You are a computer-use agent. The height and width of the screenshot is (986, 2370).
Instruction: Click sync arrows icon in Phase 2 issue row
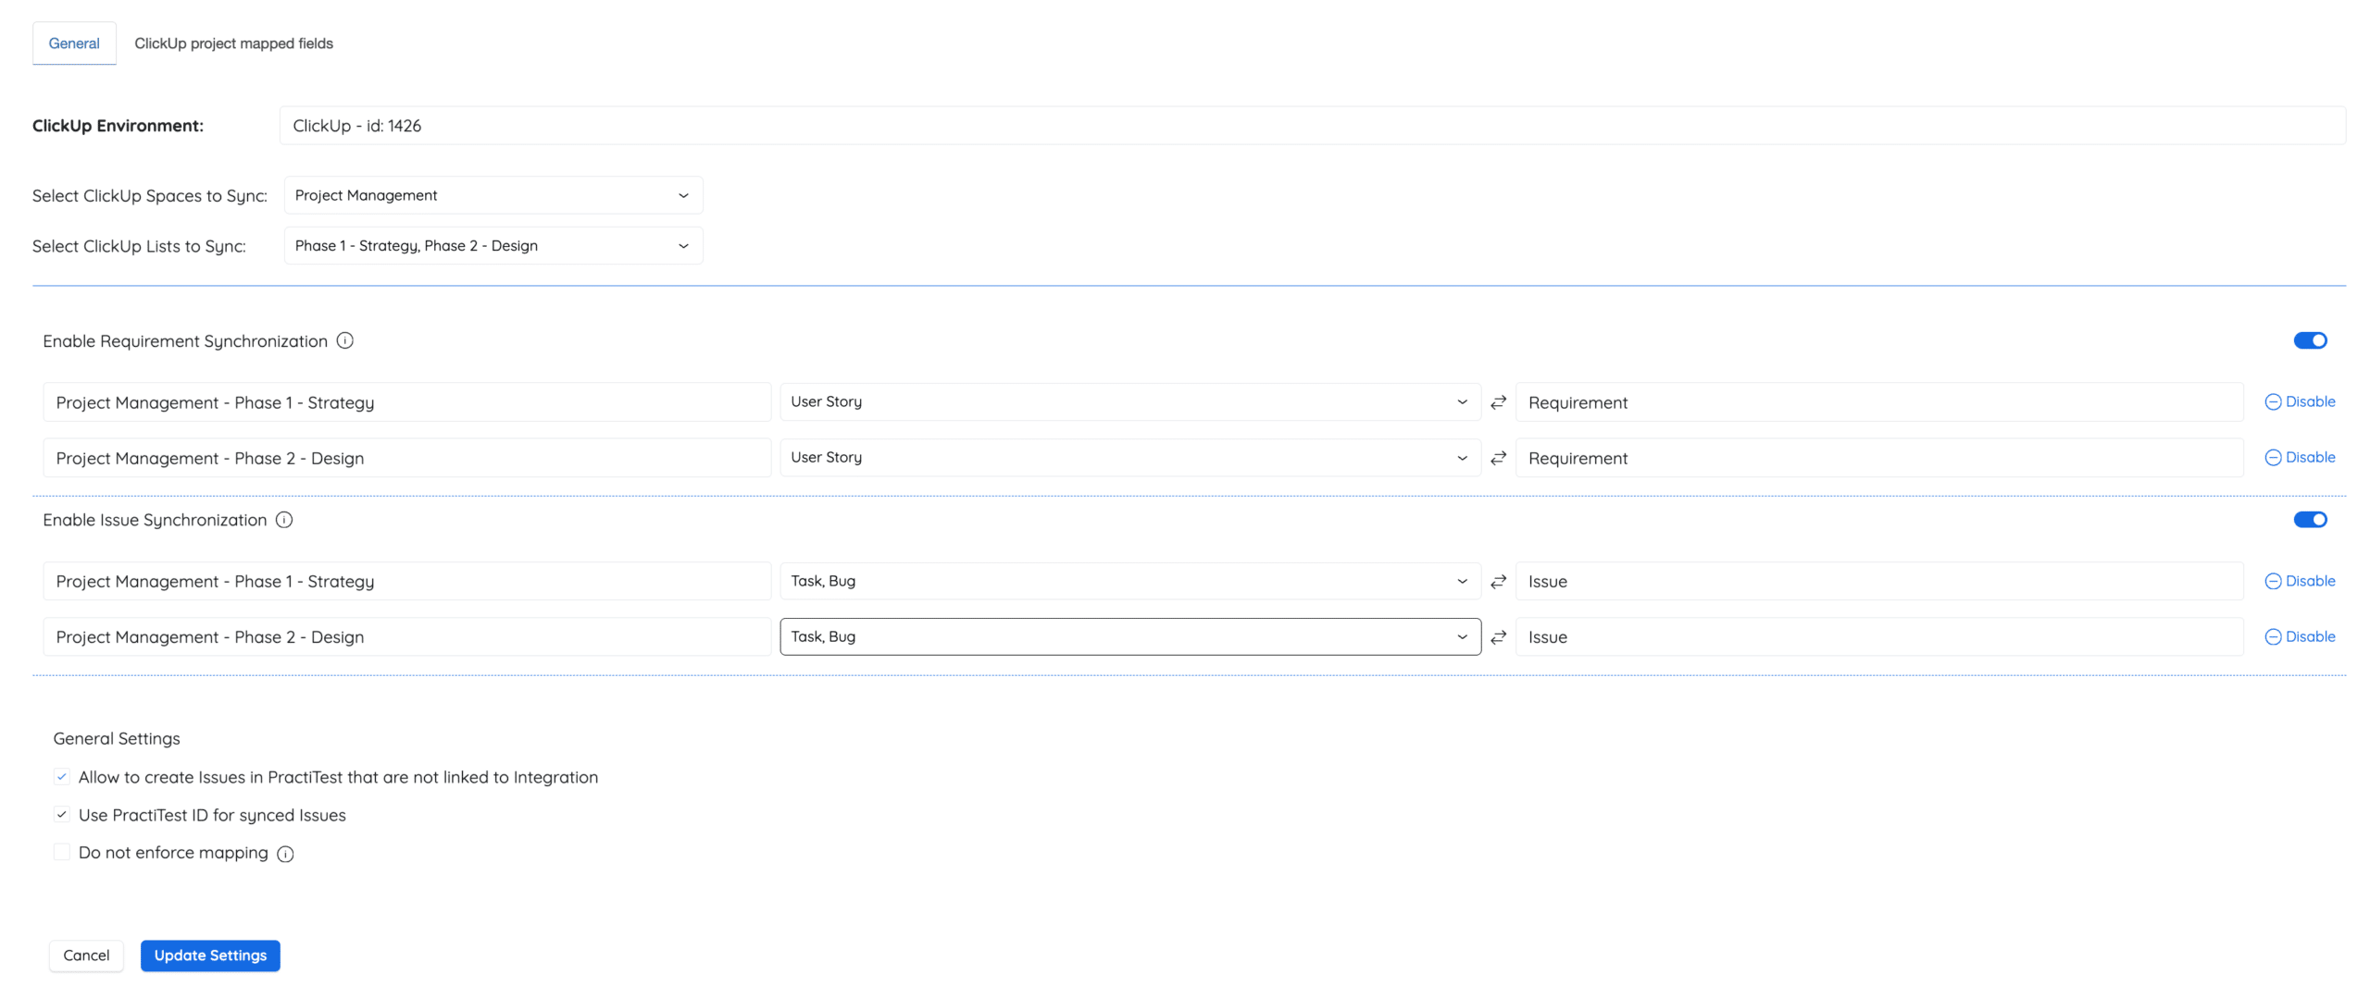click(x=1498, y=637)
